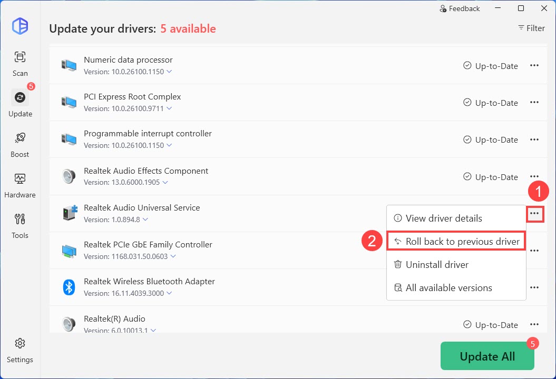The image size is (556, 379).
Task: Expand version dropdown for PCI Express Root Complex
Action: (169, 108)
